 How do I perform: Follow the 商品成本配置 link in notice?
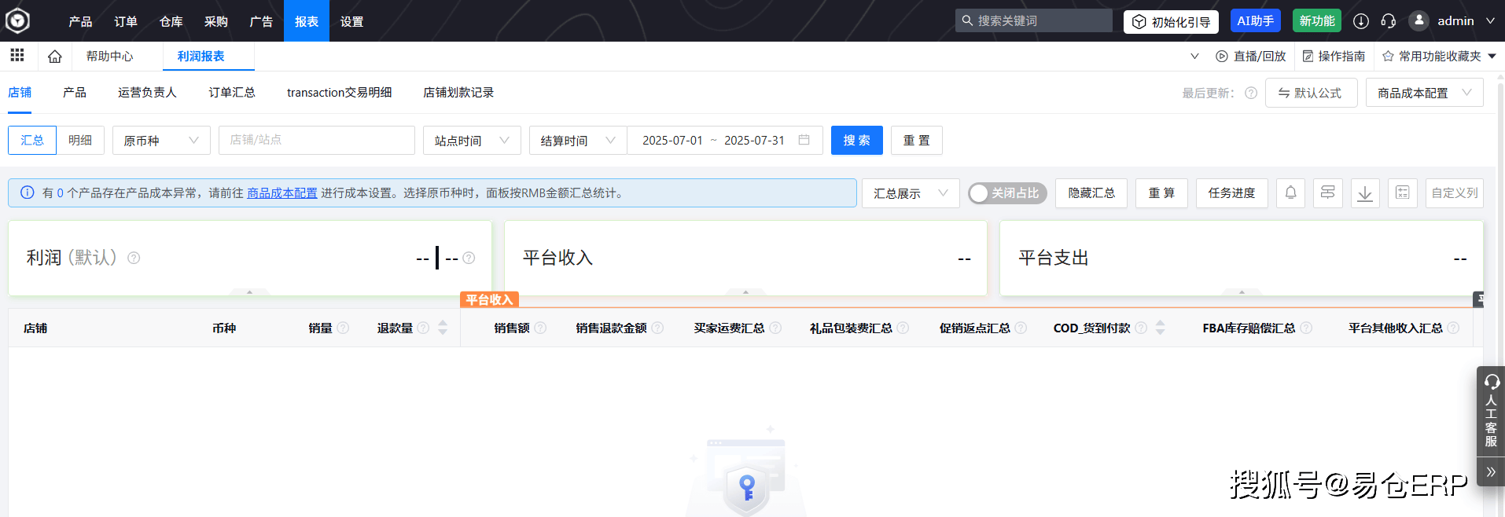[281, 193]
